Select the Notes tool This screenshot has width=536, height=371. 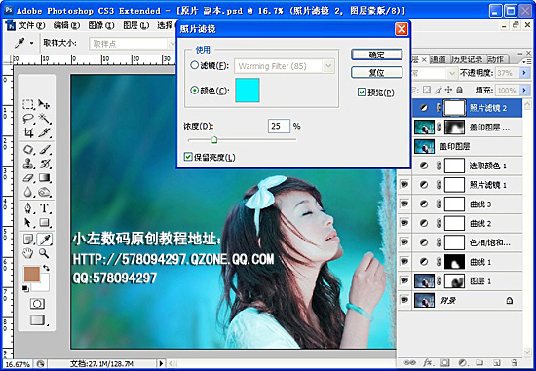[28, 240]
